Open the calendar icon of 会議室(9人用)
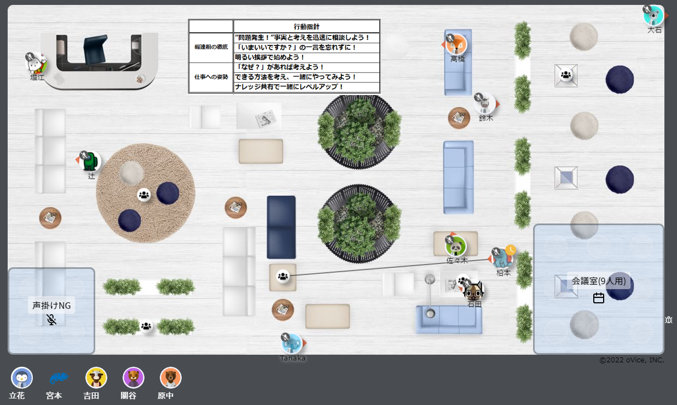 (x=599, y=298)
